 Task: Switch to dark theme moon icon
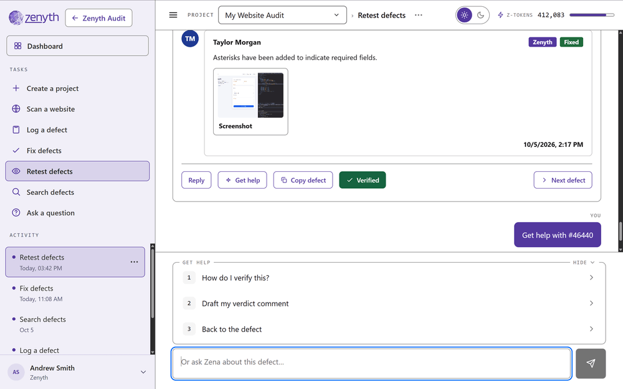(x=481, y=15)
